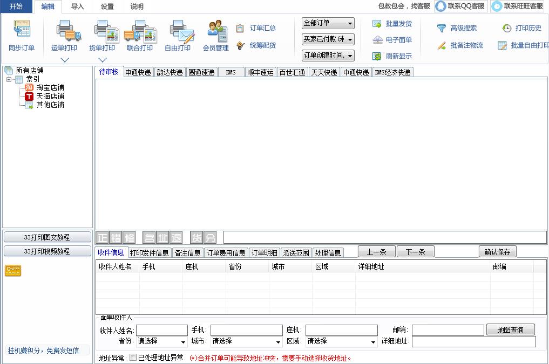Select the 申通快递 courier tab
The width and height of the screenshot is (549, 364).
coord(138,72)
